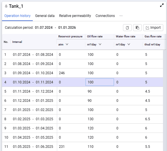Switch to the Operation history tab

point(17,16)
